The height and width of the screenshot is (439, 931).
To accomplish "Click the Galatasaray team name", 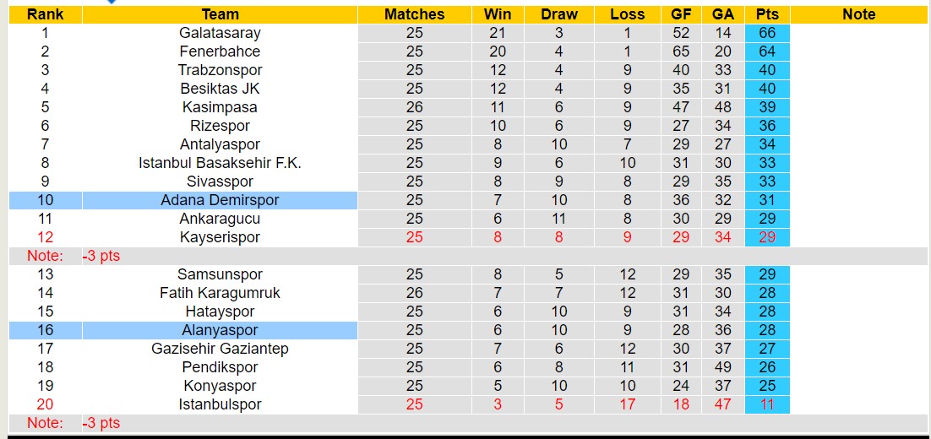I will click(x=220, y=33).
